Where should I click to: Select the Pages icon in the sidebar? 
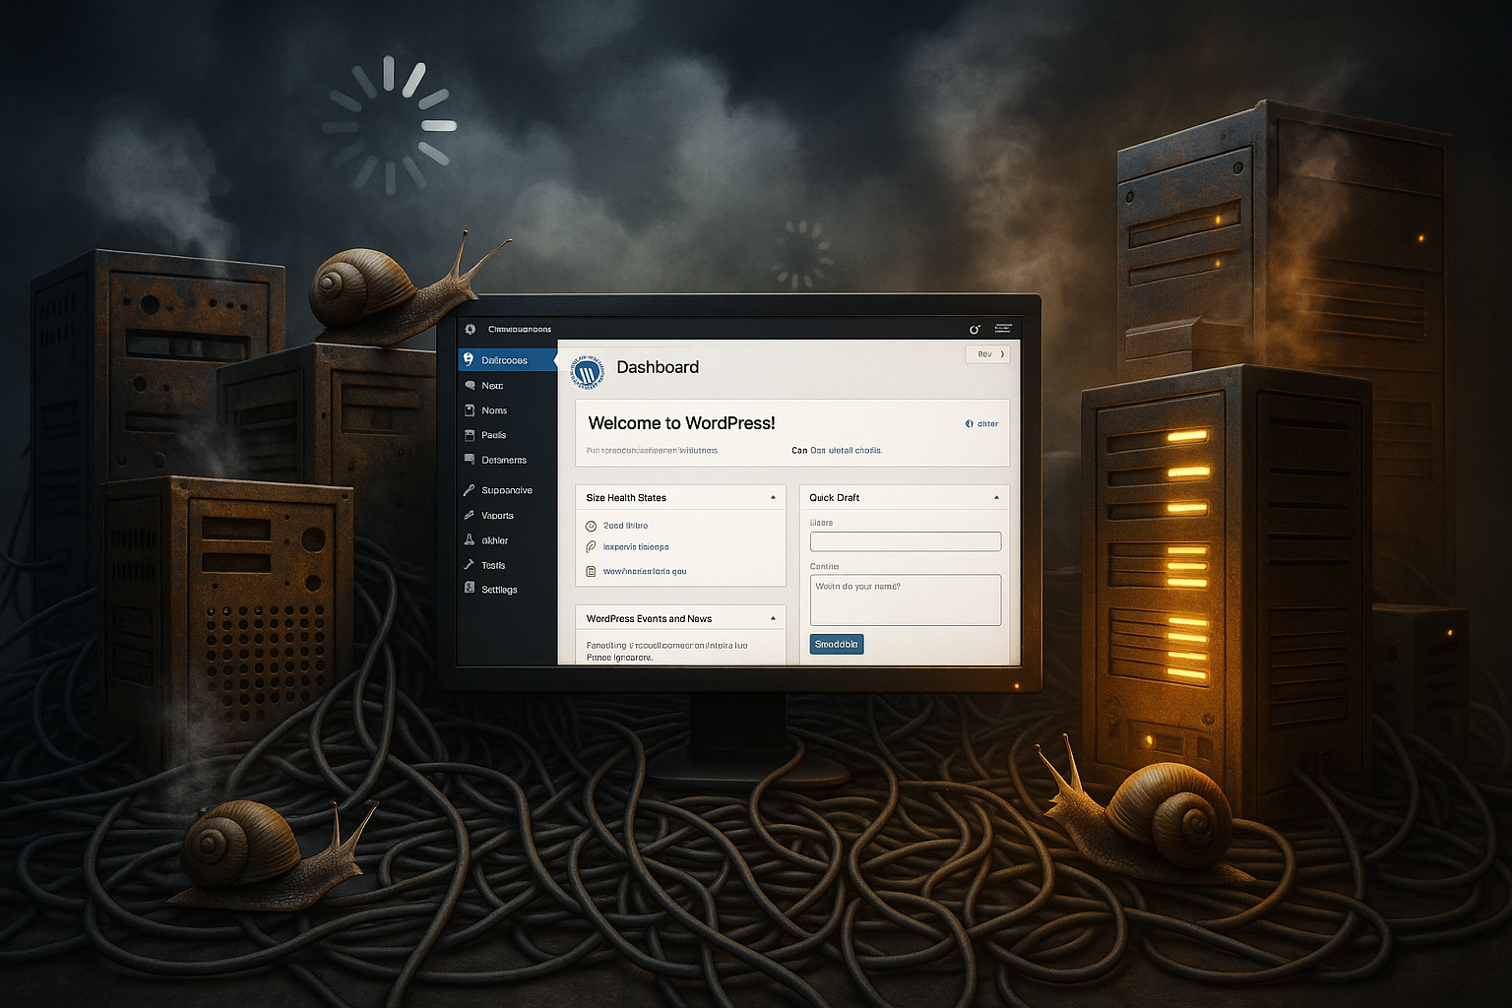[471, 435]
